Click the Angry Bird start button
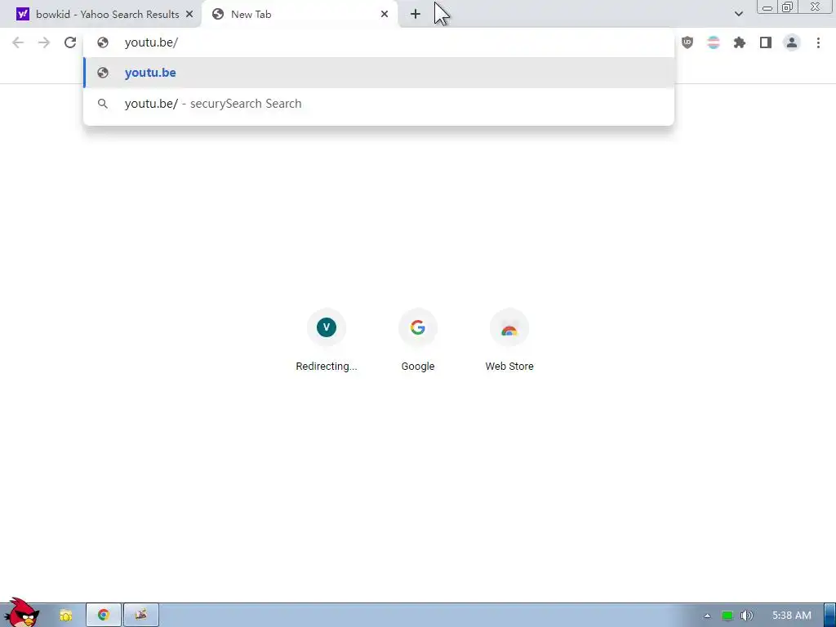The image size is (836, 627). [x=21, y=613]
